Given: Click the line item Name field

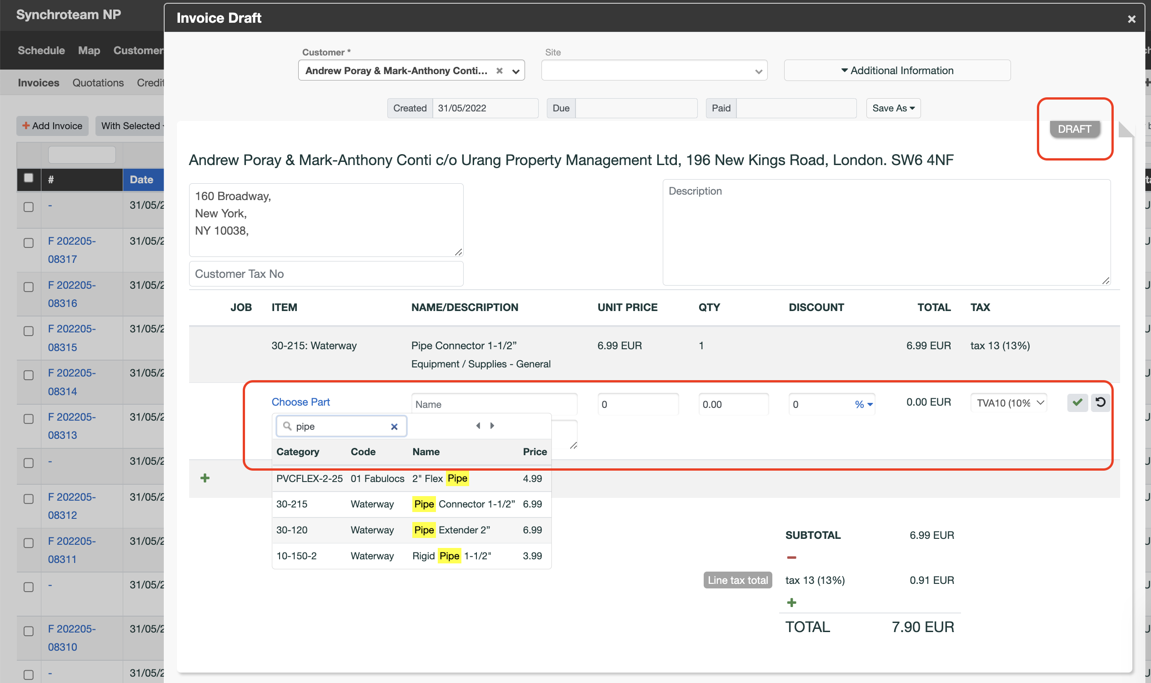Looking at the screenshot, I should (x=494, y=405).
